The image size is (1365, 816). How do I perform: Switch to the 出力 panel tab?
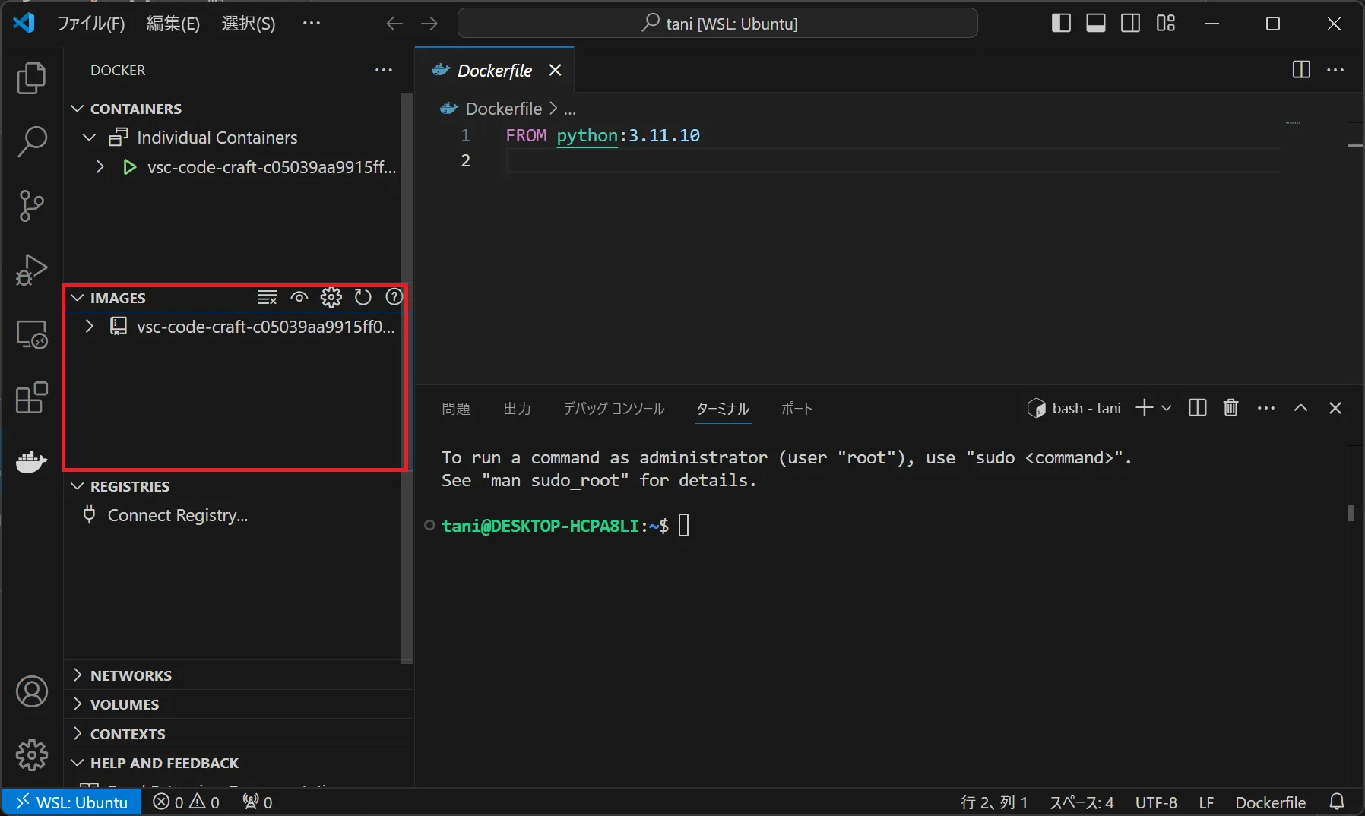point(517,409)
